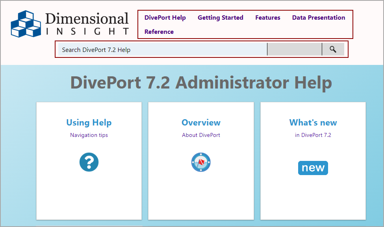
Task: Click the gray search filter box
Action: pos(295,49)
